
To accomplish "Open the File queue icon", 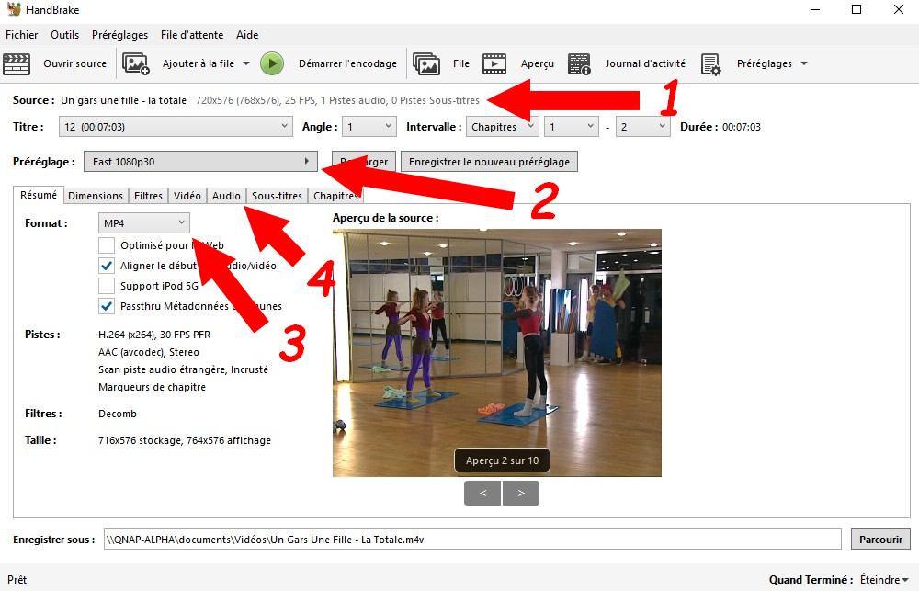I will pos(426,63).
